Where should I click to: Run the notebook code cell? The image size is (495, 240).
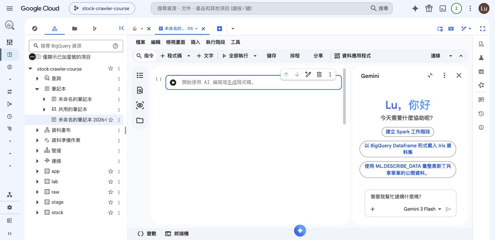pyautogui.click(x=173, y=82)
